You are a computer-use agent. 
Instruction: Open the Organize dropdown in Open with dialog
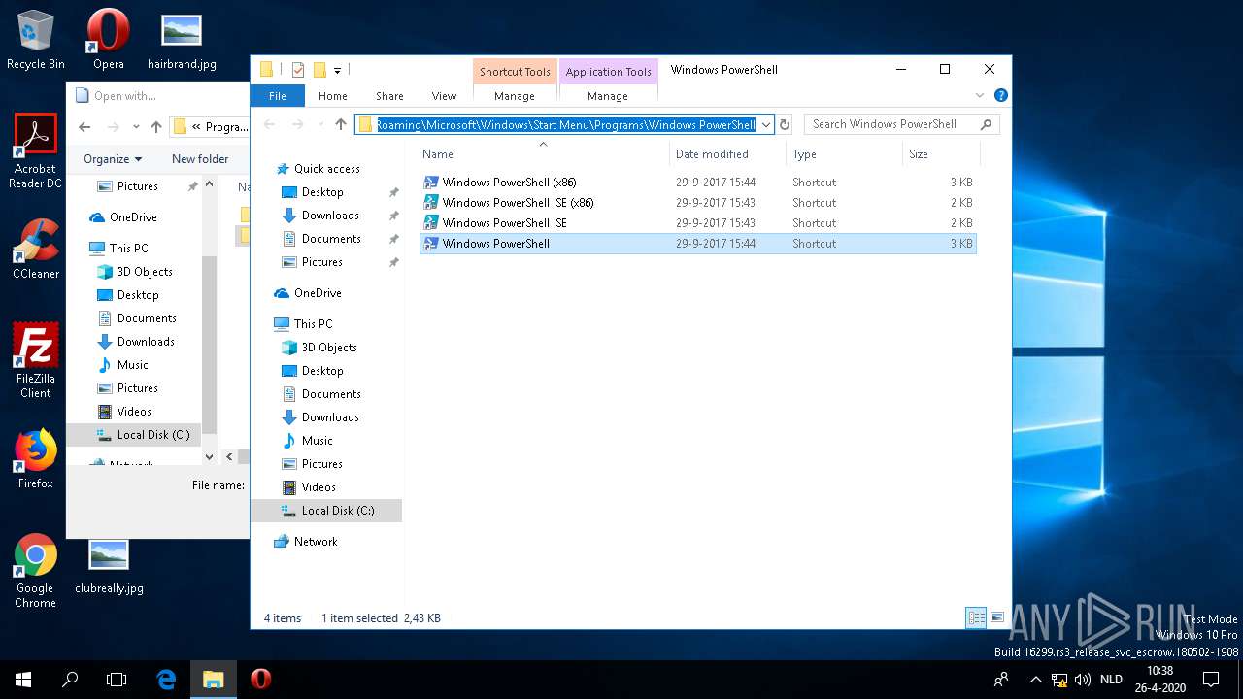113,159
